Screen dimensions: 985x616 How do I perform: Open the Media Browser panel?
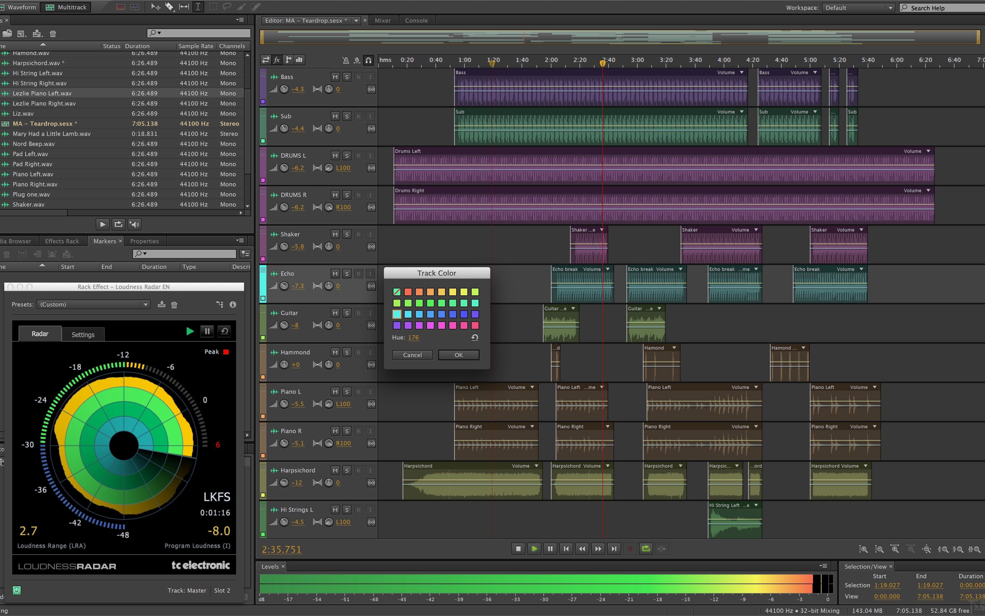coord(16,241)
